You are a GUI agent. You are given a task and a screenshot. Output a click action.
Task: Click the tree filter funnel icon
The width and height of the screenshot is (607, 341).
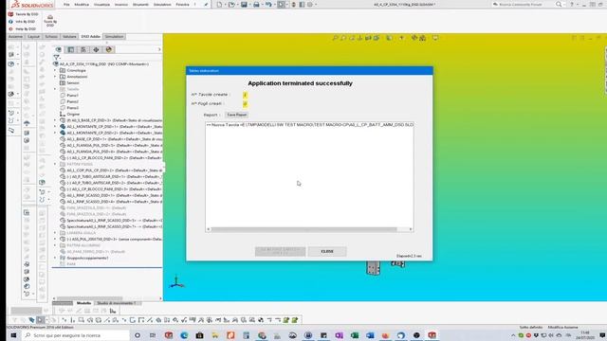point(57,57)
